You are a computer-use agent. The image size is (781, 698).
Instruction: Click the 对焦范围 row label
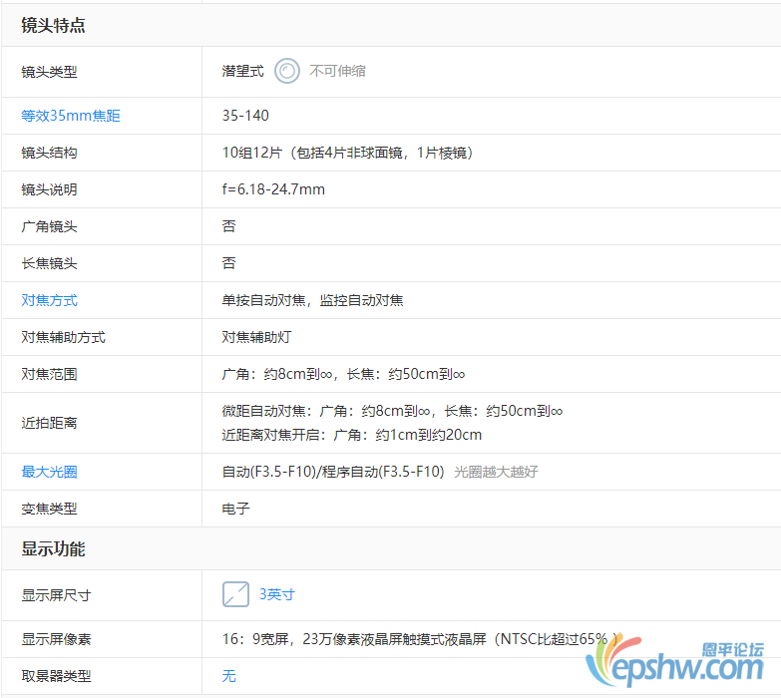[49, 374]
